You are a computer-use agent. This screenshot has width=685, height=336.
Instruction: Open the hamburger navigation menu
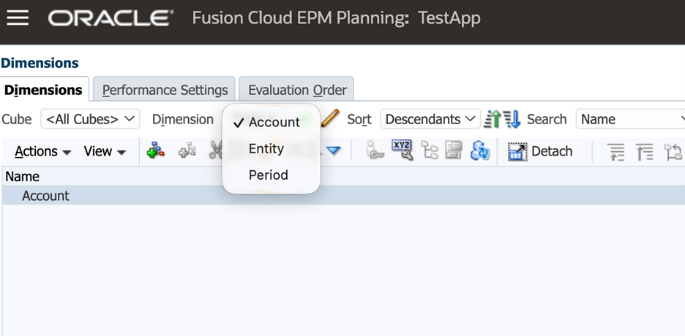[18, 18]
